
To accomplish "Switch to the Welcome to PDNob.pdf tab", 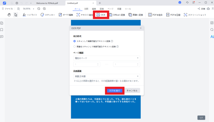I will pos(46,3).
